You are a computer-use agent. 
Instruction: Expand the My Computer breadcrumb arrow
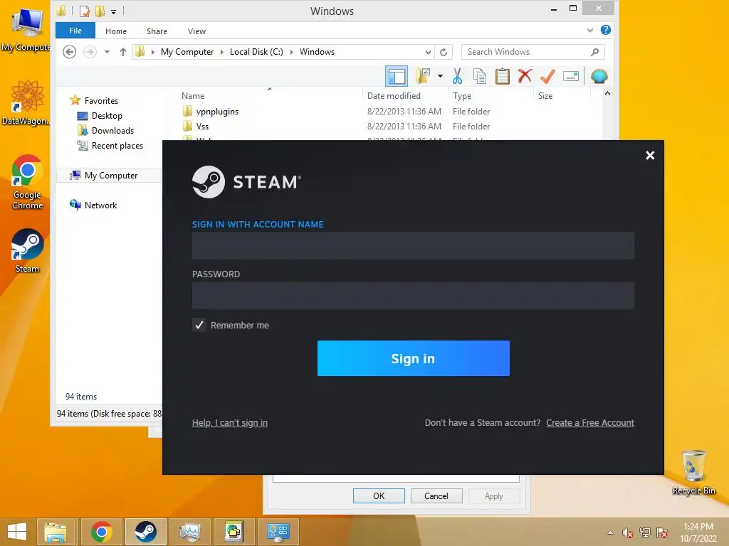(221, 52)
